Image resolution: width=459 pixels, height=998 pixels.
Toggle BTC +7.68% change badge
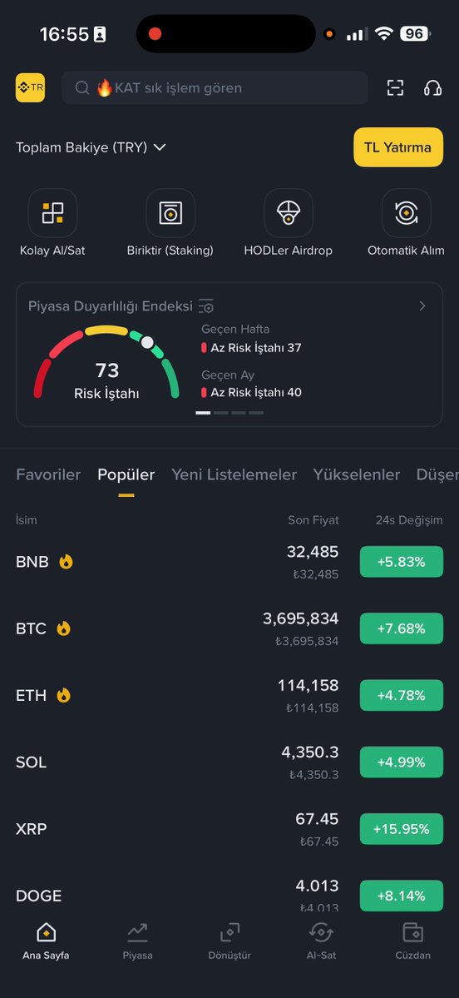401,628
